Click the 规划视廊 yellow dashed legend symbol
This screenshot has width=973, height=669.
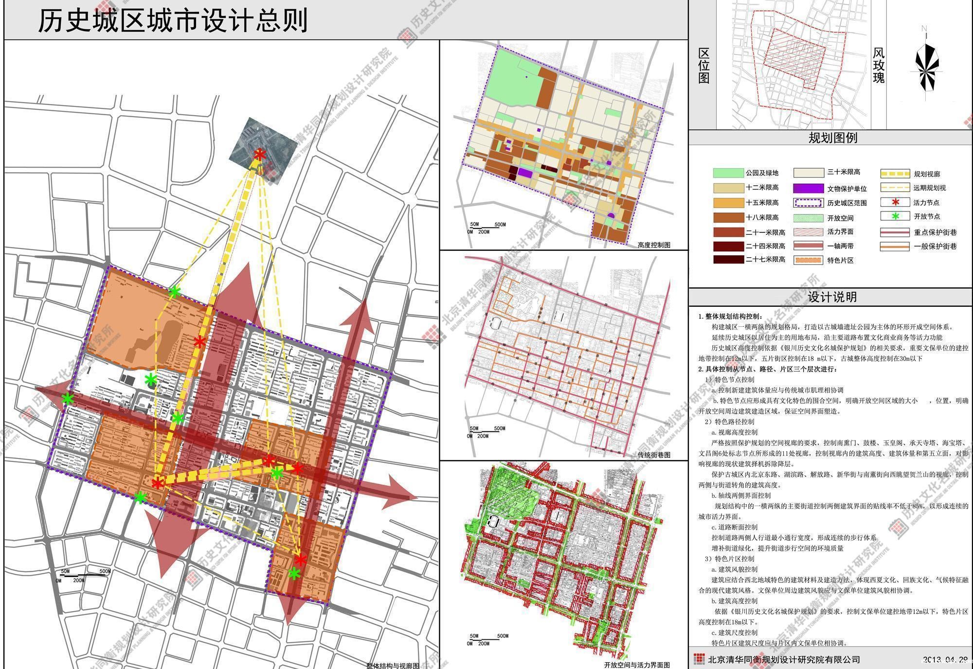coord(894,174)
